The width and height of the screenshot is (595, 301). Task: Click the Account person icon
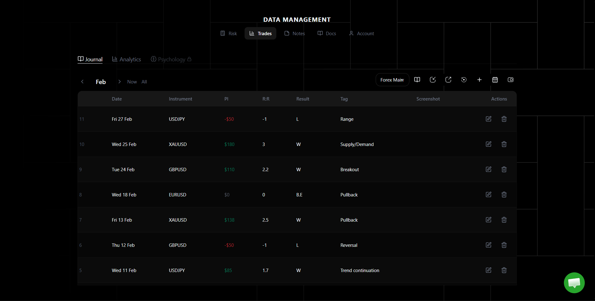[x=351, y=33]
